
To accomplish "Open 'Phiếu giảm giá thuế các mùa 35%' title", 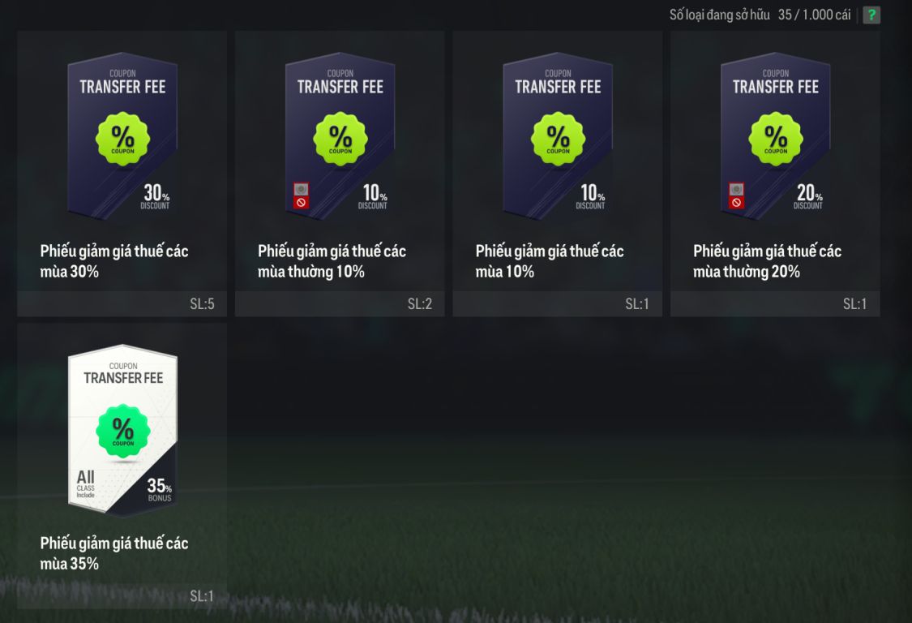I will click(x=114, y=554).
